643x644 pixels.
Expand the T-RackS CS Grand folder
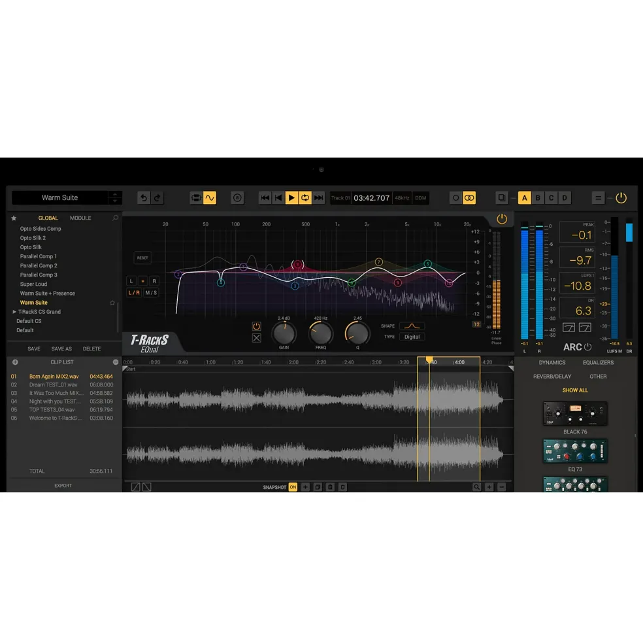coord(15,312)
